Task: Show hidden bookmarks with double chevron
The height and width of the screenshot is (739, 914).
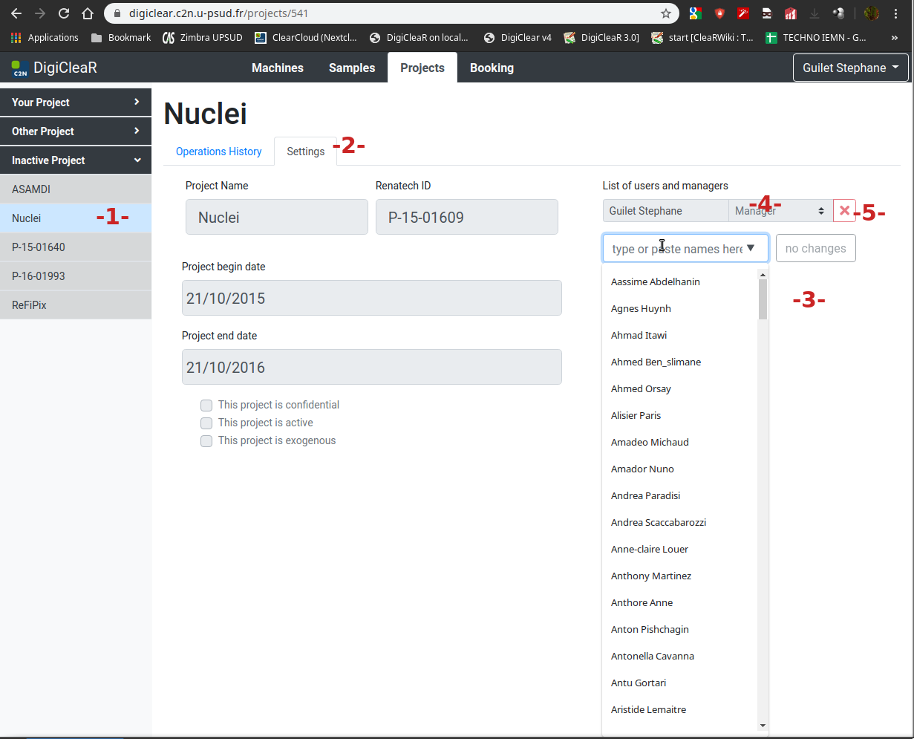Action: (x=894, y=37)
